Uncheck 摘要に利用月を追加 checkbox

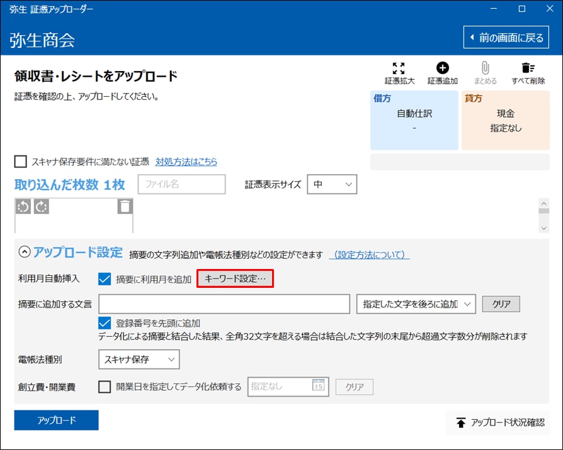pos(105,279)
